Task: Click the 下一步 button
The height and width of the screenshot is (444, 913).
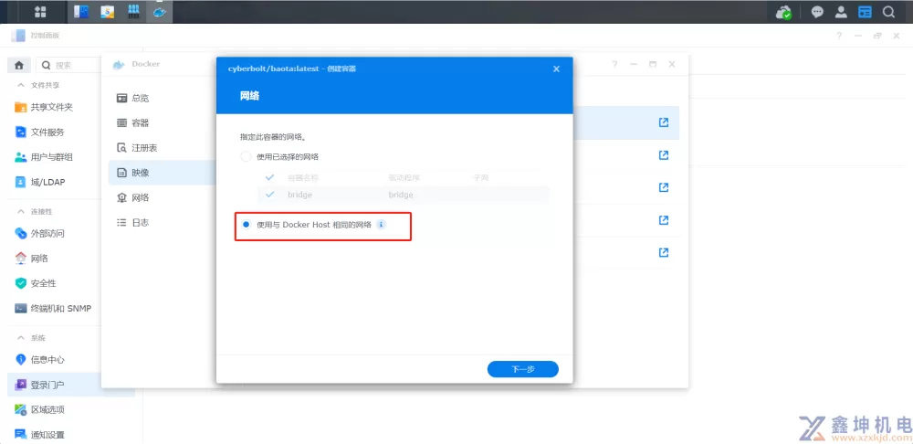Action: 522,369
